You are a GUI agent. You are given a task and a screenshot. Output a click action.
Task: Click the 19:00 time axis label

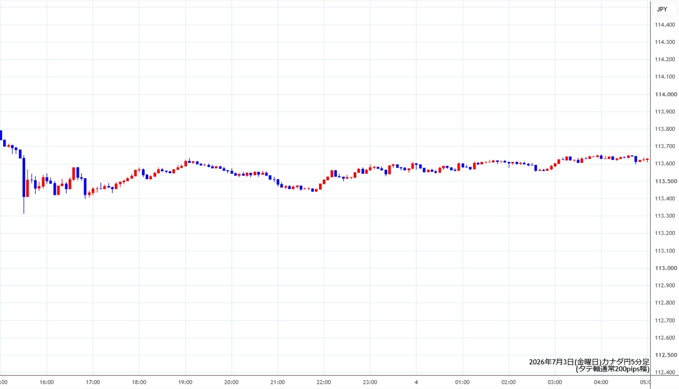[185, 382]
